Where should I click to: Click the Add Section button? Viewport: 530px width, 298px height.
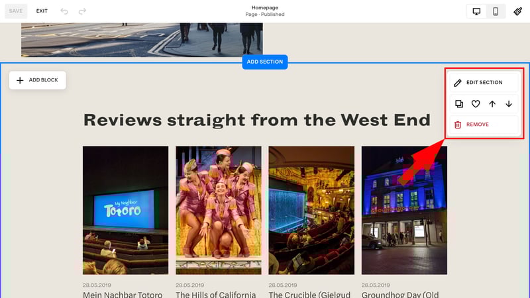264,62
